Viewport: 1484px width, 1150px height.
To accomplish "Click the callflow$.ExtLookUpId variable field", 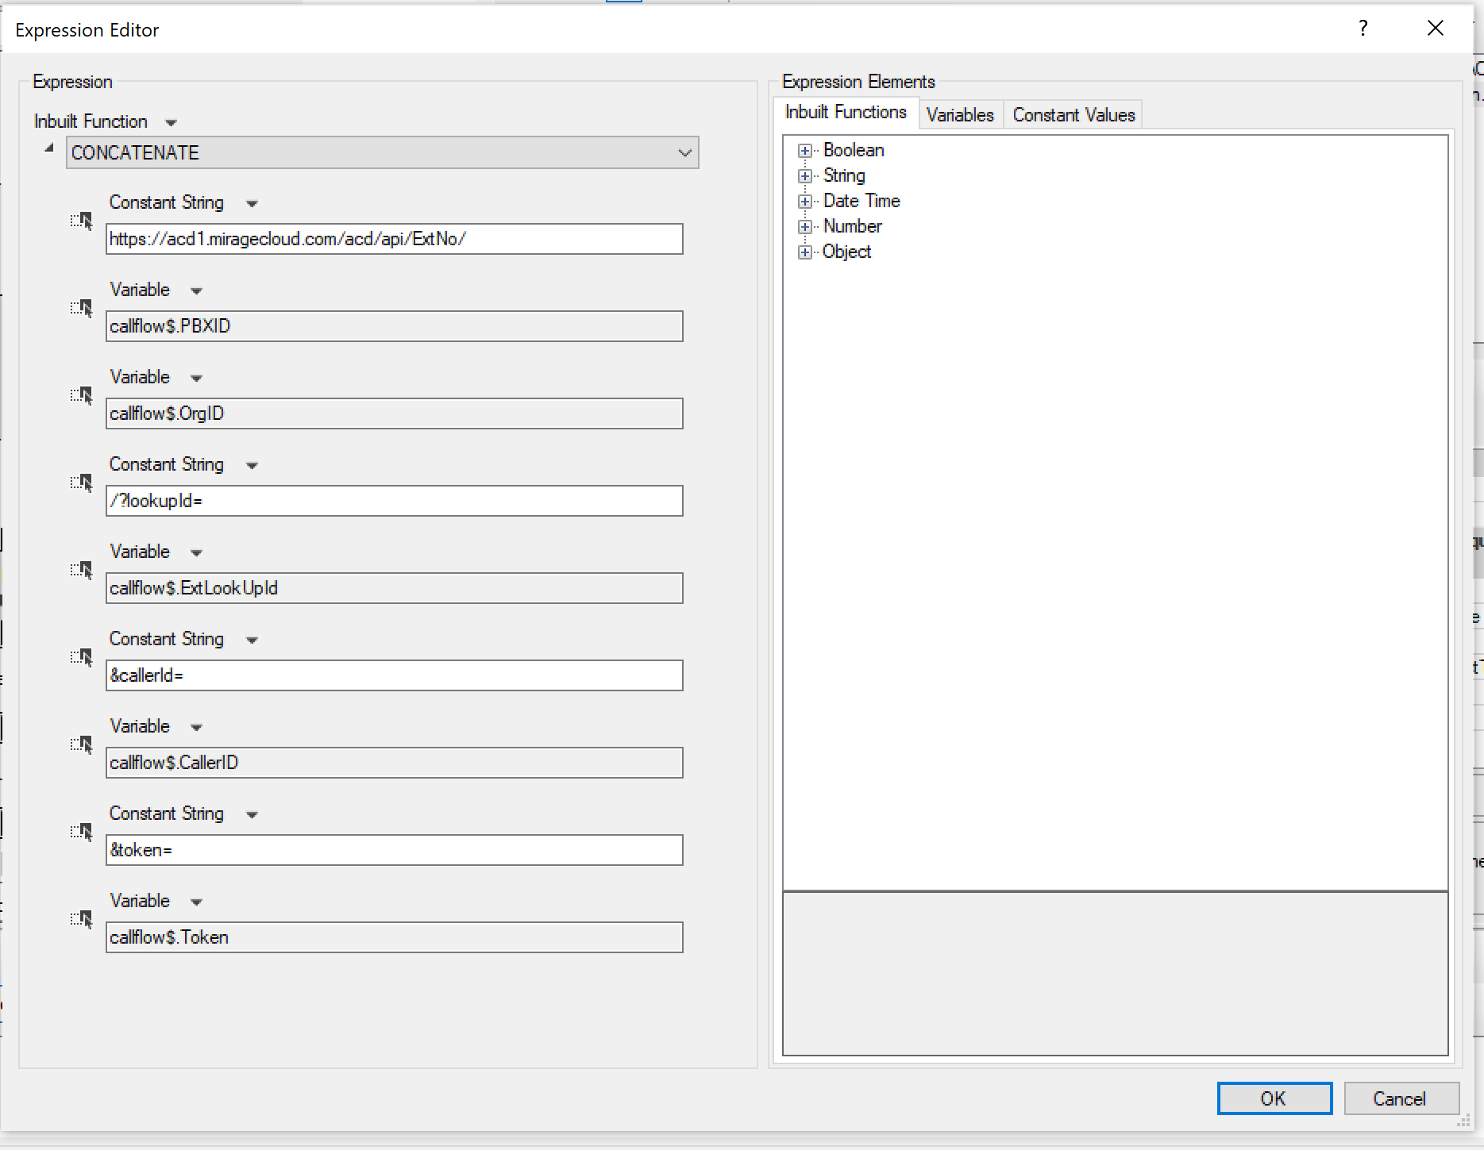I will [x=394, y=588].
